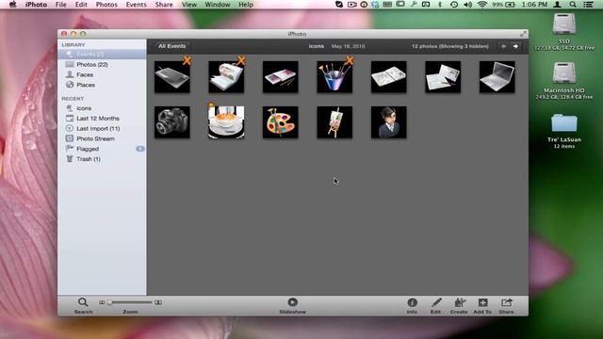
Task: Click the small-thumbnail icon left of Zoom slider
Action: pos(102,302)
